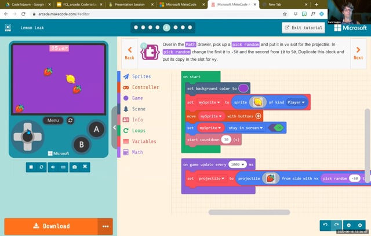
Task: Click the Exit tutorial button
Action: pos(303,28)
